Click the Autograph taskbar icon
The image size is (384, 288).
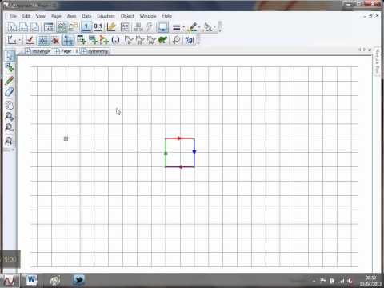(10, 281)
